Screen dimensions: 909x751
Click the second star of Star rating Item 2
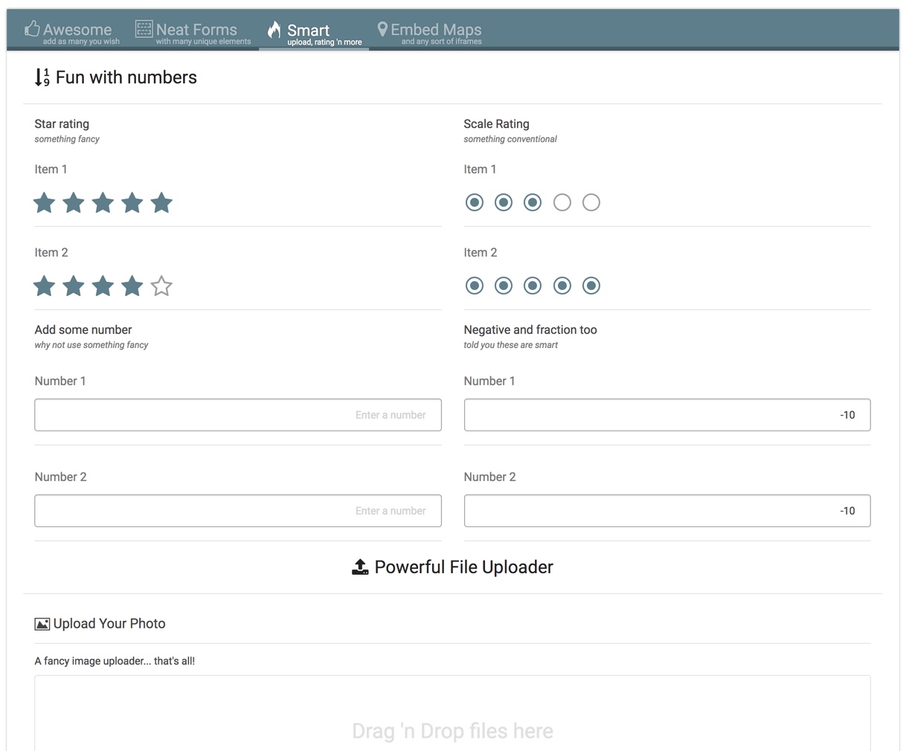[74, 286]
